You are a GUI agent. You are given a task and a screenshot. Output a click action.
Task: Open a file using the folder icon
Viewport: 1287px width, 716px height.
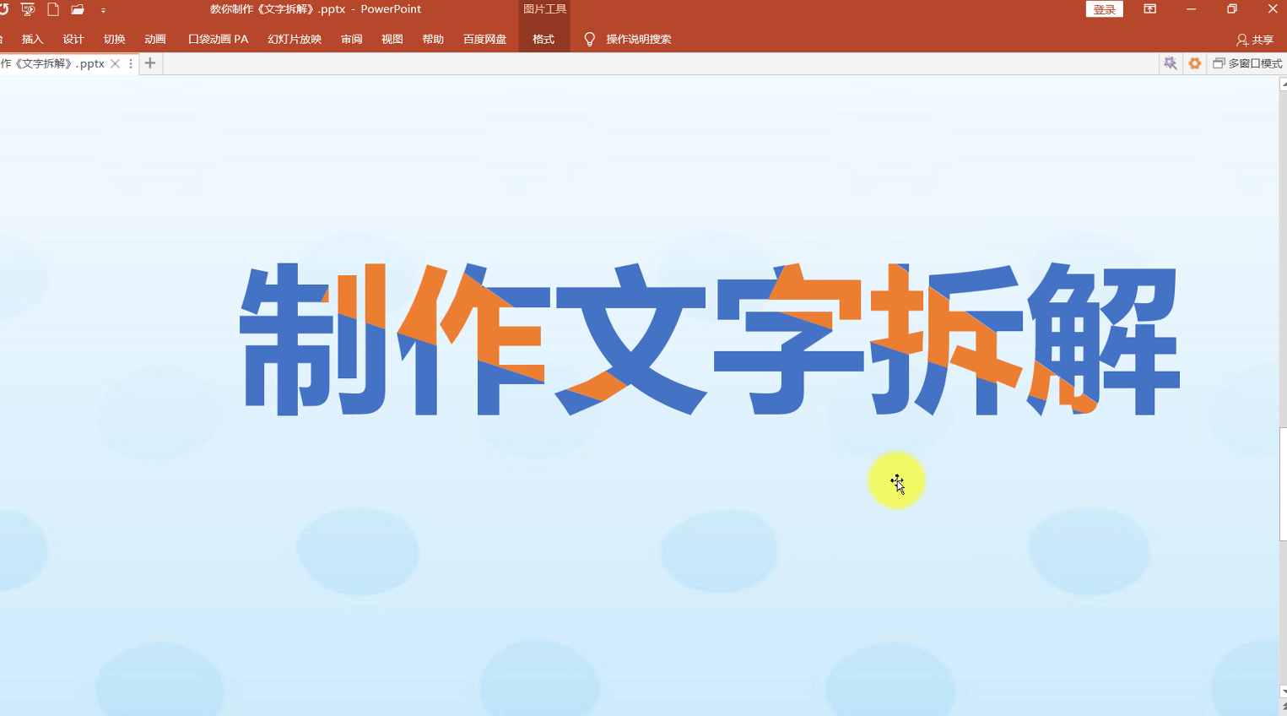click(x=78, y=9)
